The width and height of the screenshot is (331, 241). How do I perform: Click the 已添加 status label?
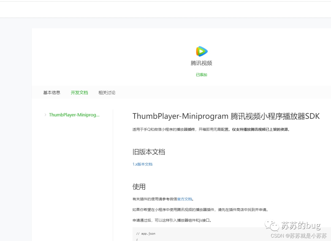[201, 75]
